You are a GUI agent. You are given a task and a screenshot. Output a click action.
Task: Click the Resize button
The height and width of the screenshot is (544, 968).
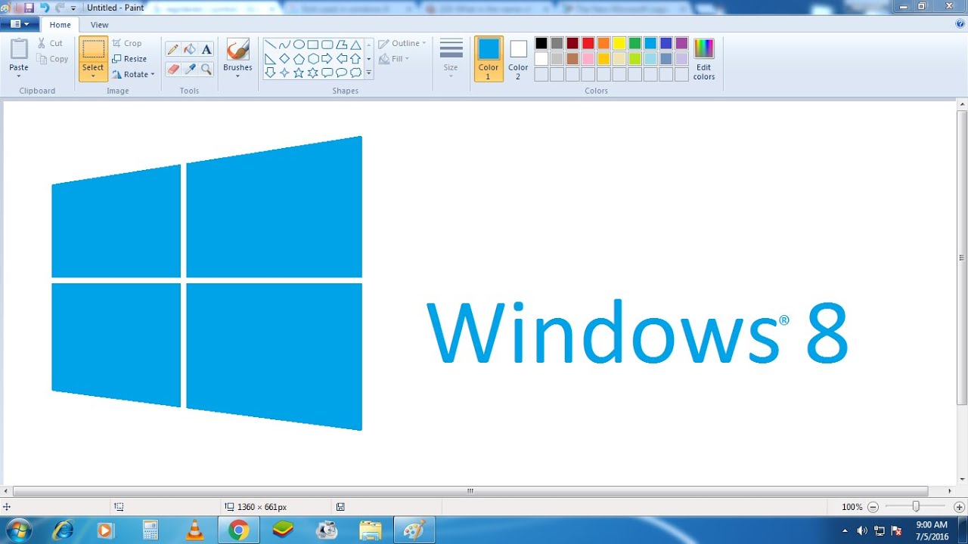coord(129,59)
